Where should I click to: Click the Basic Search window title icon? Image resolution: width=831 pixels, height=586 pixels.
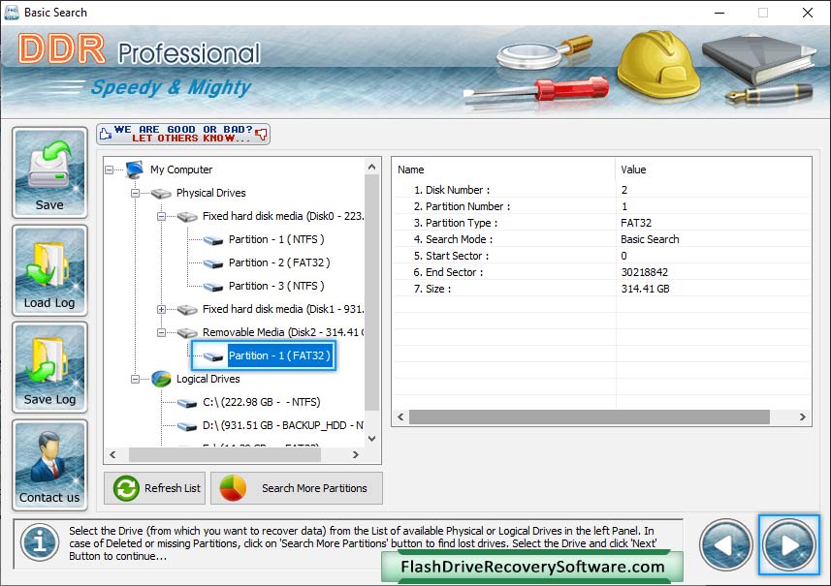[x=11, y=13]
